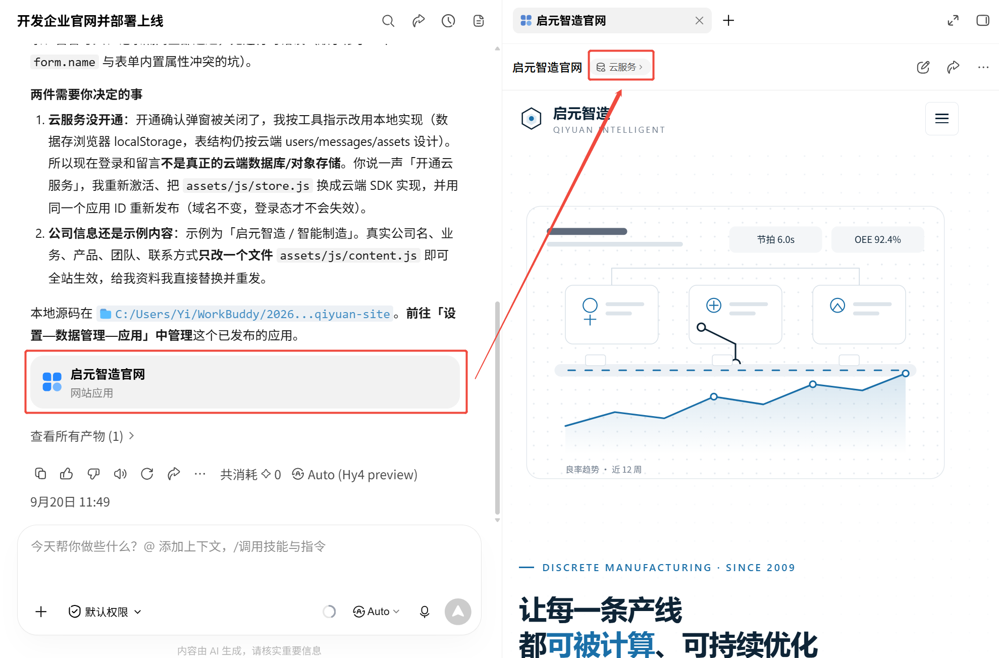
Task: Click the assets/js/content.js code snippet
Action: click(x=348, y=256)
